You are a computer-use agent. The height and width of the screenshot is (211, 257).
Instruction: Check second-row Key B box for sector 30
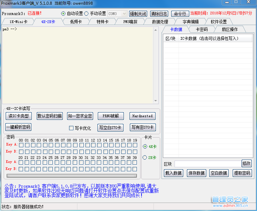81,169
